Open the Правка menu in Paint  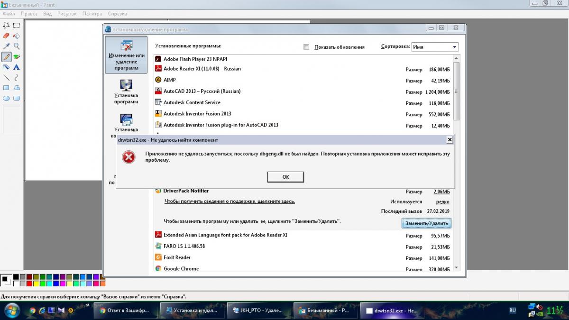29,14
